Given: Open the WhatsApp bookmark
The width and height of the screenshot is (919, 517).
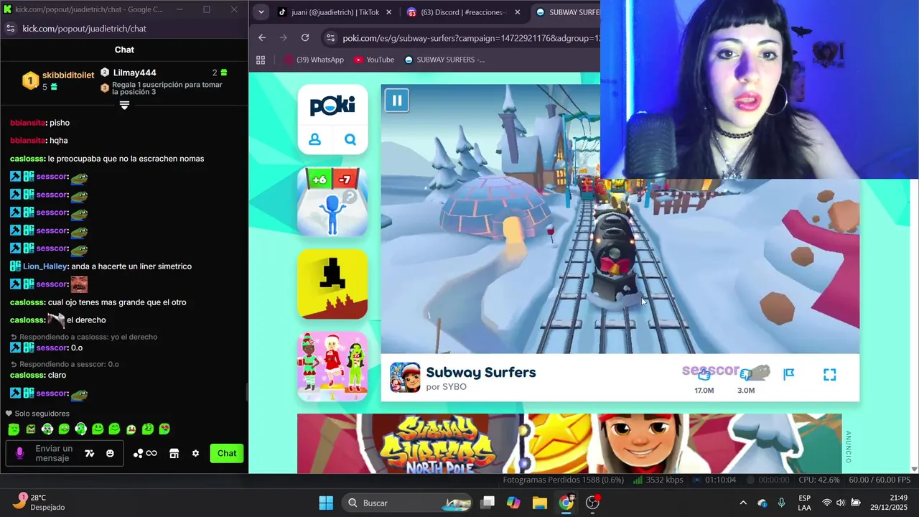Looking at the screenshot, I should click(x=313, y=60).
